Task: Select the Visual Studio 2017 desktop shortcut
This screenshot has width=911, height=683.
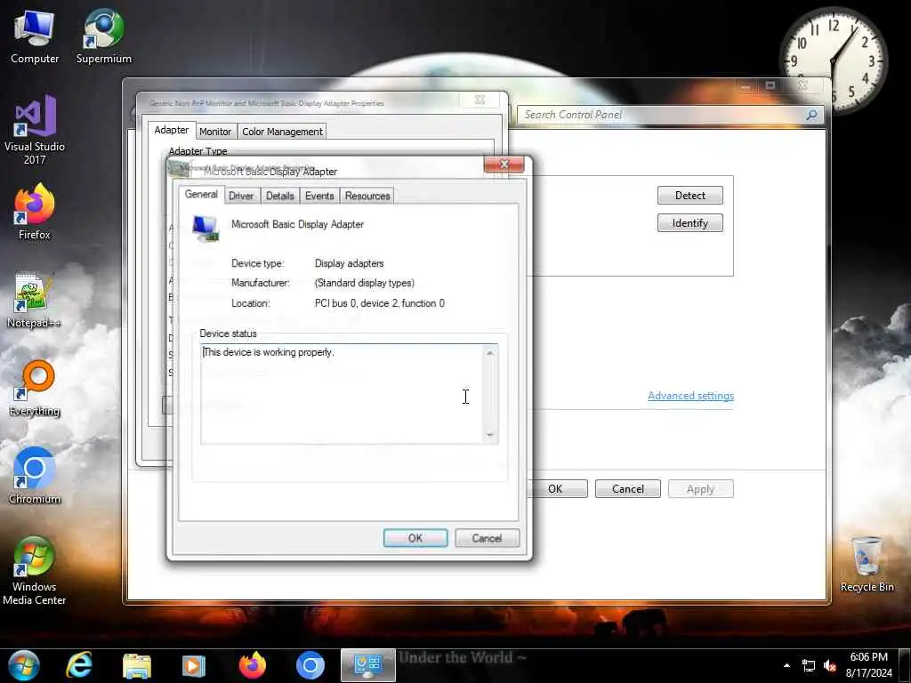Action: [x=35, y=130]
